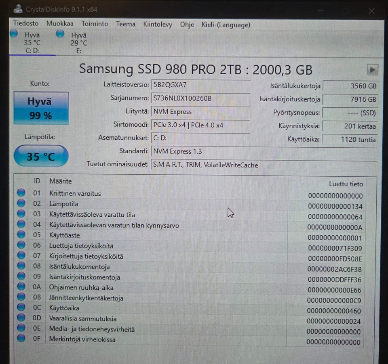Click status orb of row 08 Isäntälukukomentoja

pyautogui.click(x=21, y=266)
